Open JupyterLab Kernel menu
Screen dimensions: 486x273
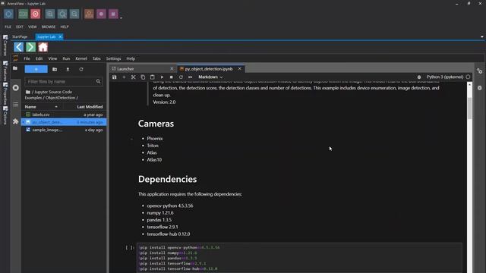(x=81, y=58)
